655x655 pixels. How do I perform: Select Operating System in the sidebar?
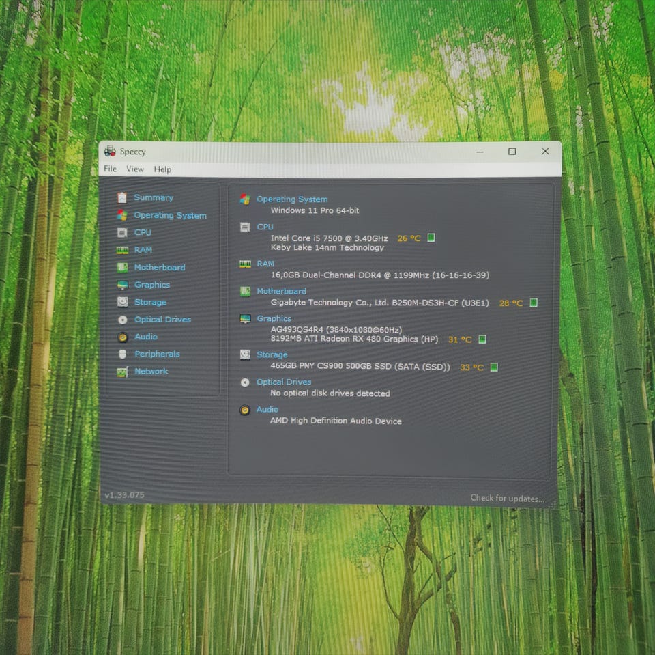(x=170, y=215)
